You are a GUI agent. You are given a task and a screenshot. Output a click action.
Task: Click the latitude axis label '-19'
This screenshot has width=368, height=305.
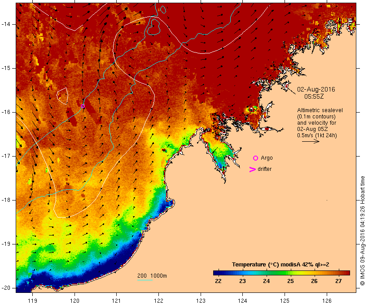point(6,244)
